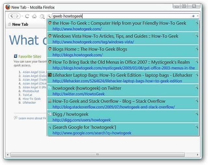The image size is (208, 165).
Task: Open the back/forward history dropdown arrow
Action: tap(22, 16)
